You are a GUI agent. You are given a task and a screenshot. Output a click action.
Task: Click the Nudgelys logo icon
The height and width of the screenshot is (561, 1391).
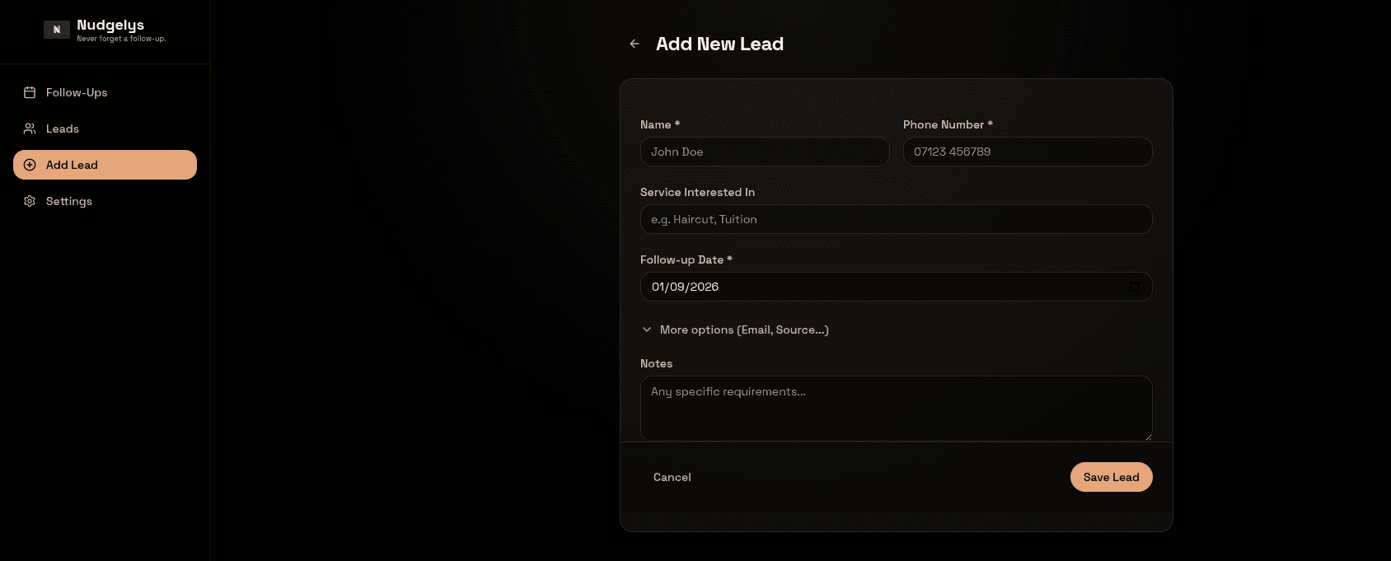56,30
